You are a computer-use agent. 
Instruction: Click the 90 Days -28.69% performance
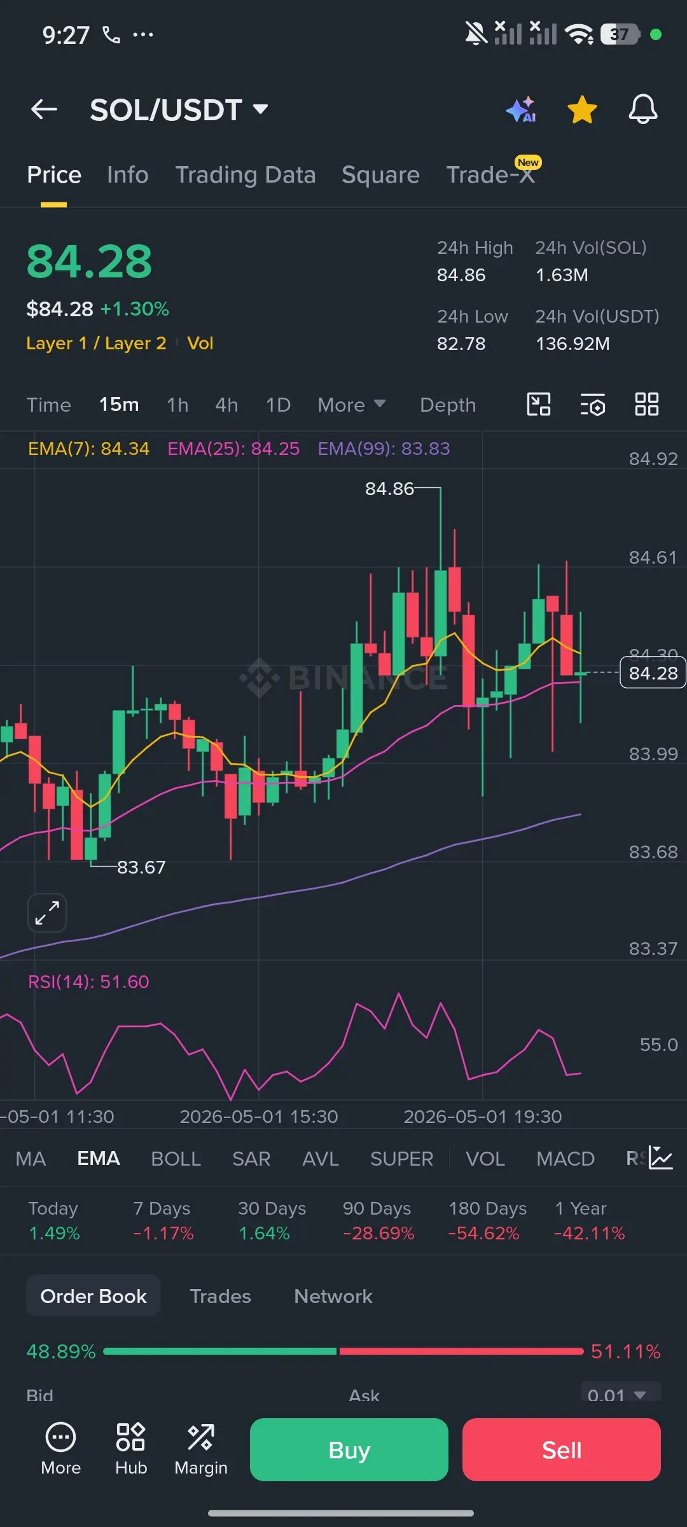[x=378, y=1221]
